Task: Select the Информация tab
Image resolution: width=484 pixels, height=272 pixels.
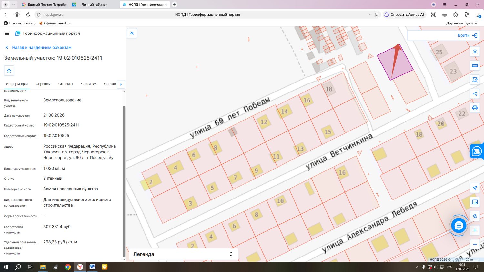Action: (17, 84)
